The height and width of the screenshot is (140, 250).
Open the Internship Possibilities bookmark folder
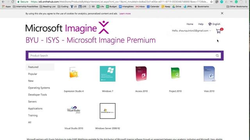25,7
